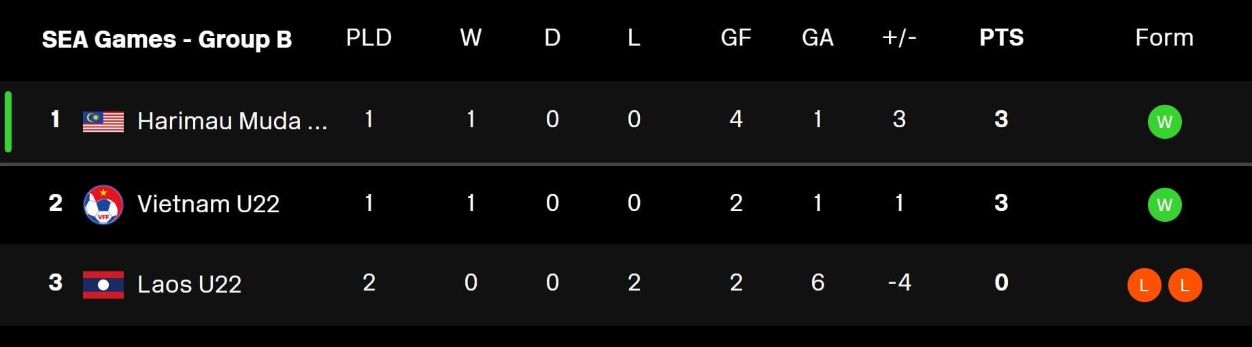Open the Harimau Muda team link
The width and height of the screenshot is (1252, 347).
tap(232, 121)
